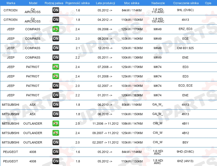The height and width of the screenshot is (166, 217).
Task: Click the Marka column header
Action: (11, 3)
